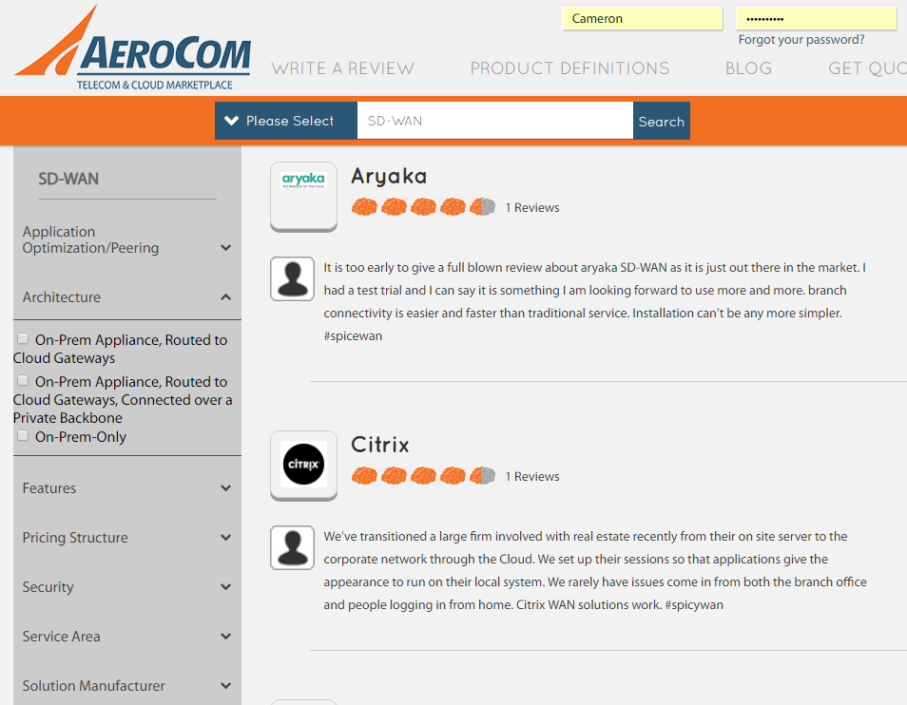Image resolution: width=907 pixels, height=705 pixels.
Task: Click the #spicywan hashtag in Citrix review
Action: click(x=694, y=604)
